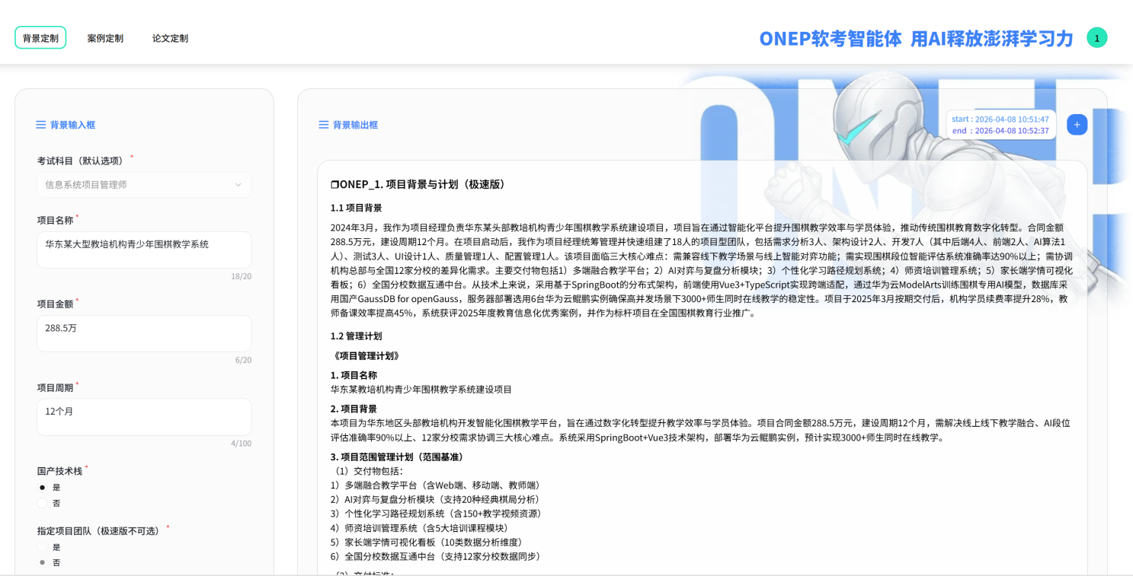Click the green badge showing 1
Screen dimensions: 1133x576
pos(1097,37)
